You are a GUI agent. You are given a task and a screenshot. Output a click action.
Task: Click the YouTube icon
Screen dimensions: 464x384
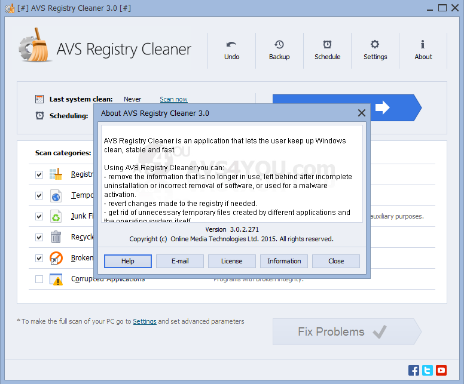pos(441,370)
